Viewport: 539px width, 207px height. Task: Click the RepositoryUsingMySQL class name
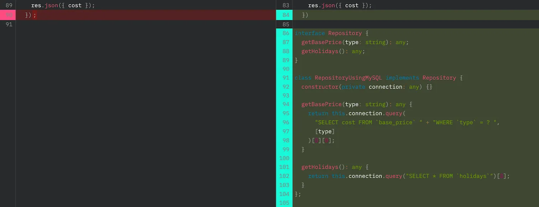point(348,78)
